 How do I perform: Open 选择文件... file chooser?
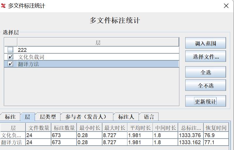coord(206,57)
